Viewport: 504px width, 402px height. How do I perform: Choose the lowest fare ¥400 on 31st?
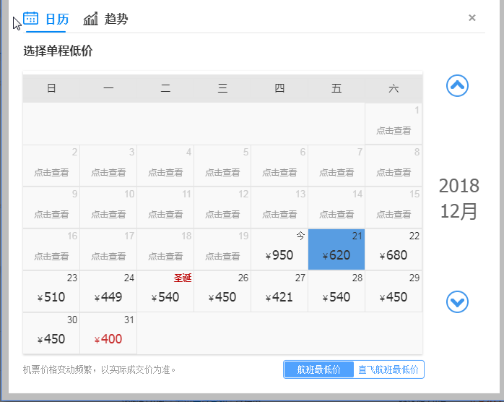(108, 333)
